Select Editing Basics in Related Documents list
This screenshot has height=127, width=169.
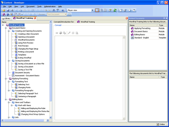pos(140,35)
